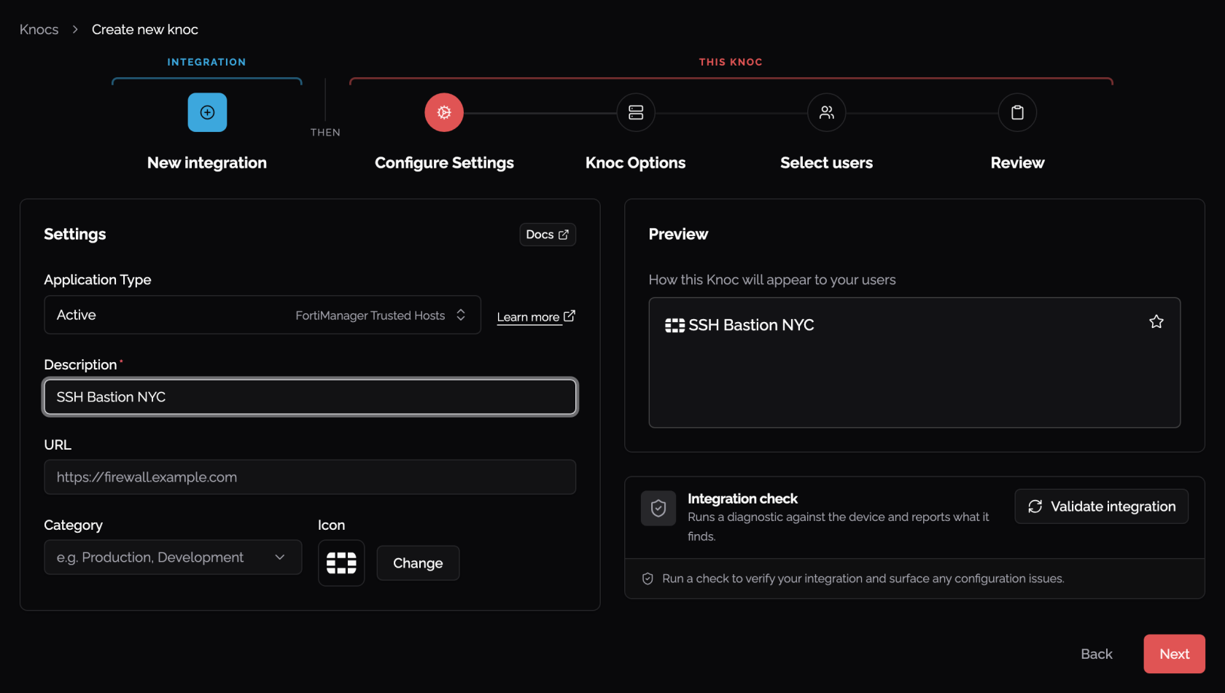The image size is (1225, 693).
Task: Click the Configure Settings step label
Action: (x=444, y=163)
